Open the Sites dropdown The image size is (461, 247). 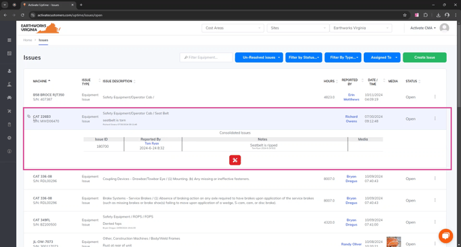(298, 28)
